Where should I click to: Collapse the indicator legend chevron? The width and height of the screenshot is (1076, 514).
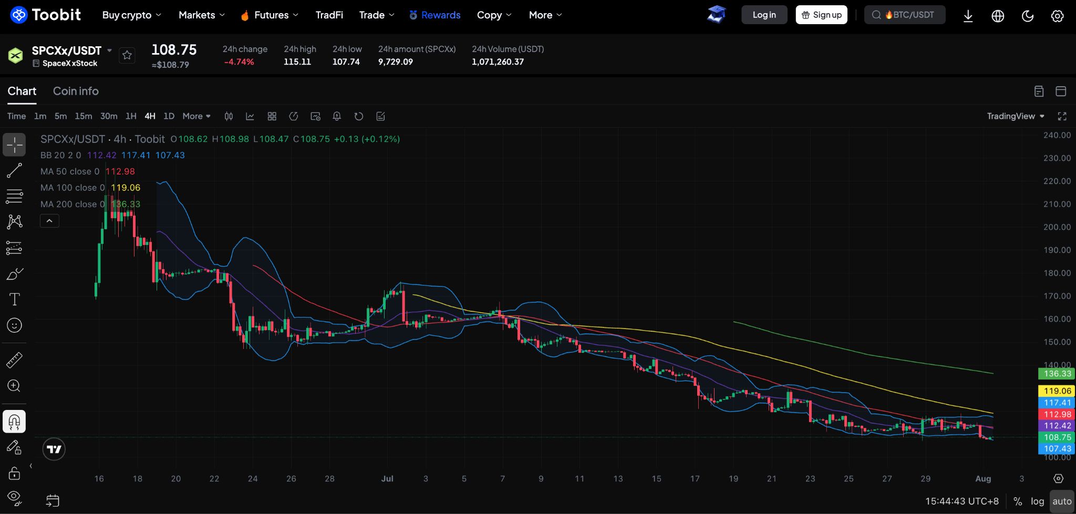coord(49,221)
